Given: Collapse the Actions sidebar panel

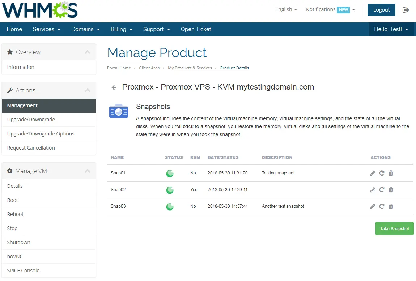Looking at the screenshot, I should pyautogui.click(x=88, y=90).
